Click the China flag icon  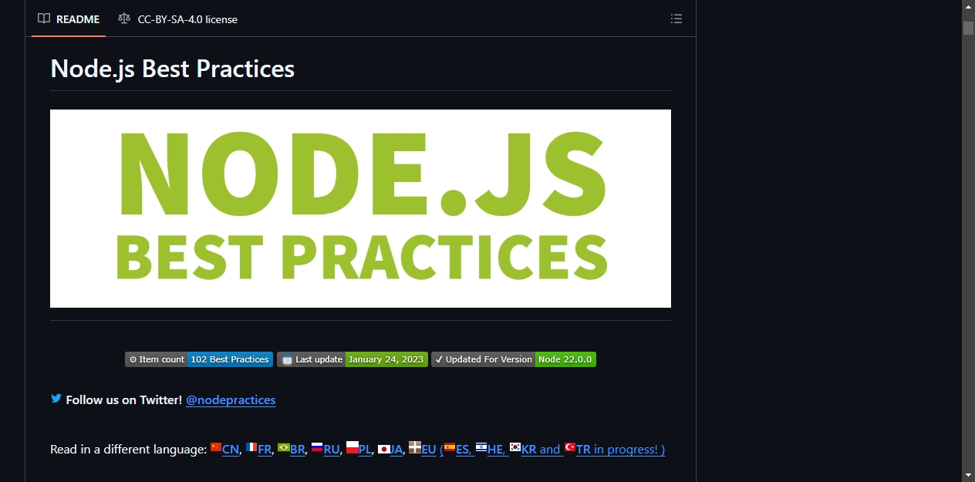click(x=216, y=447)
